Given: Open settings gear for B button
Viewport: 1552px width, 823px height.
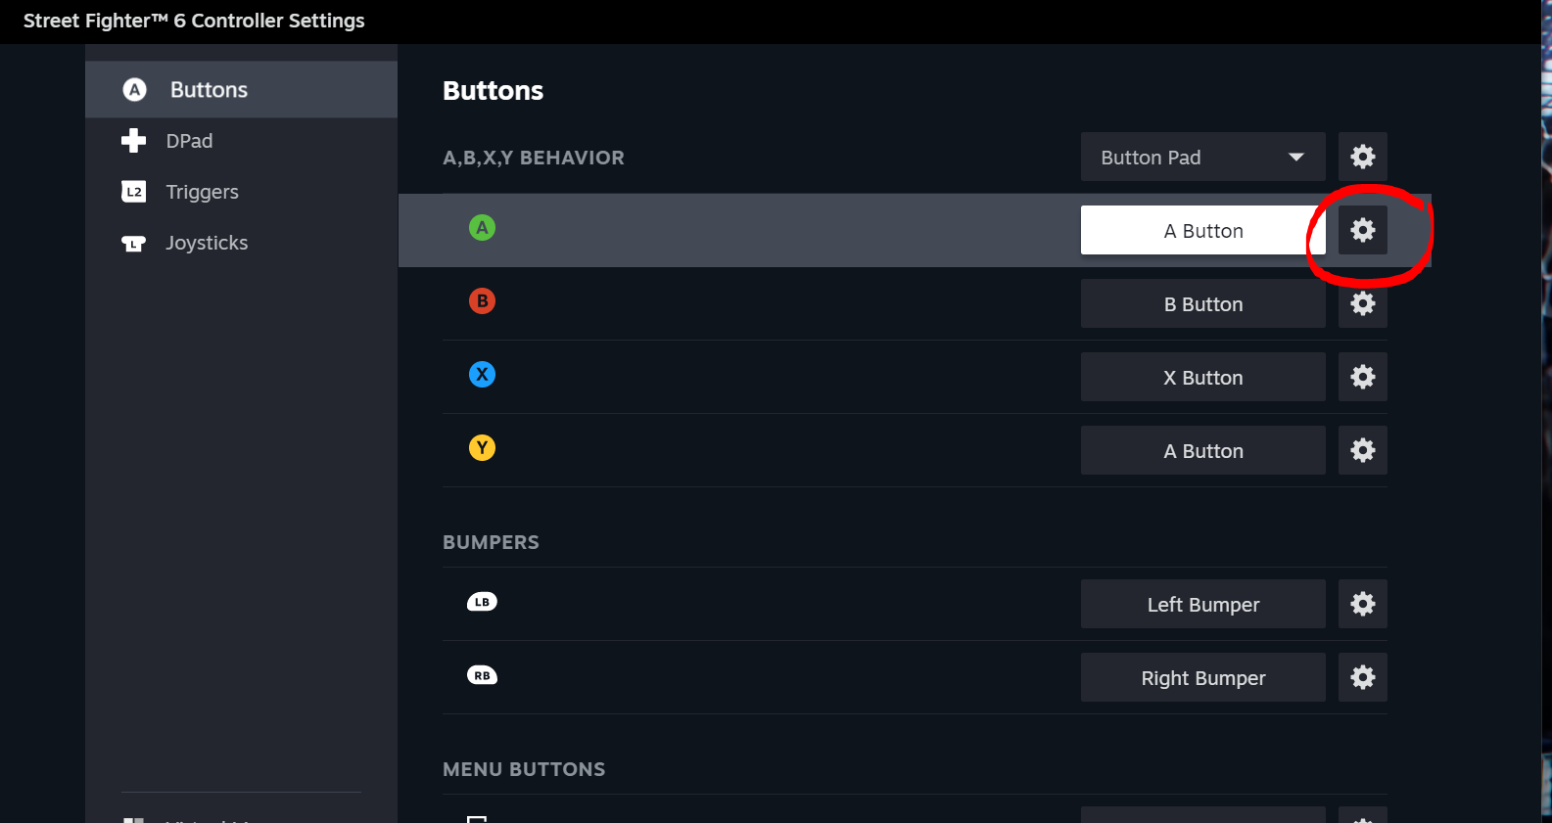Looking at the screenshot, I should [x=1362, y=303].
